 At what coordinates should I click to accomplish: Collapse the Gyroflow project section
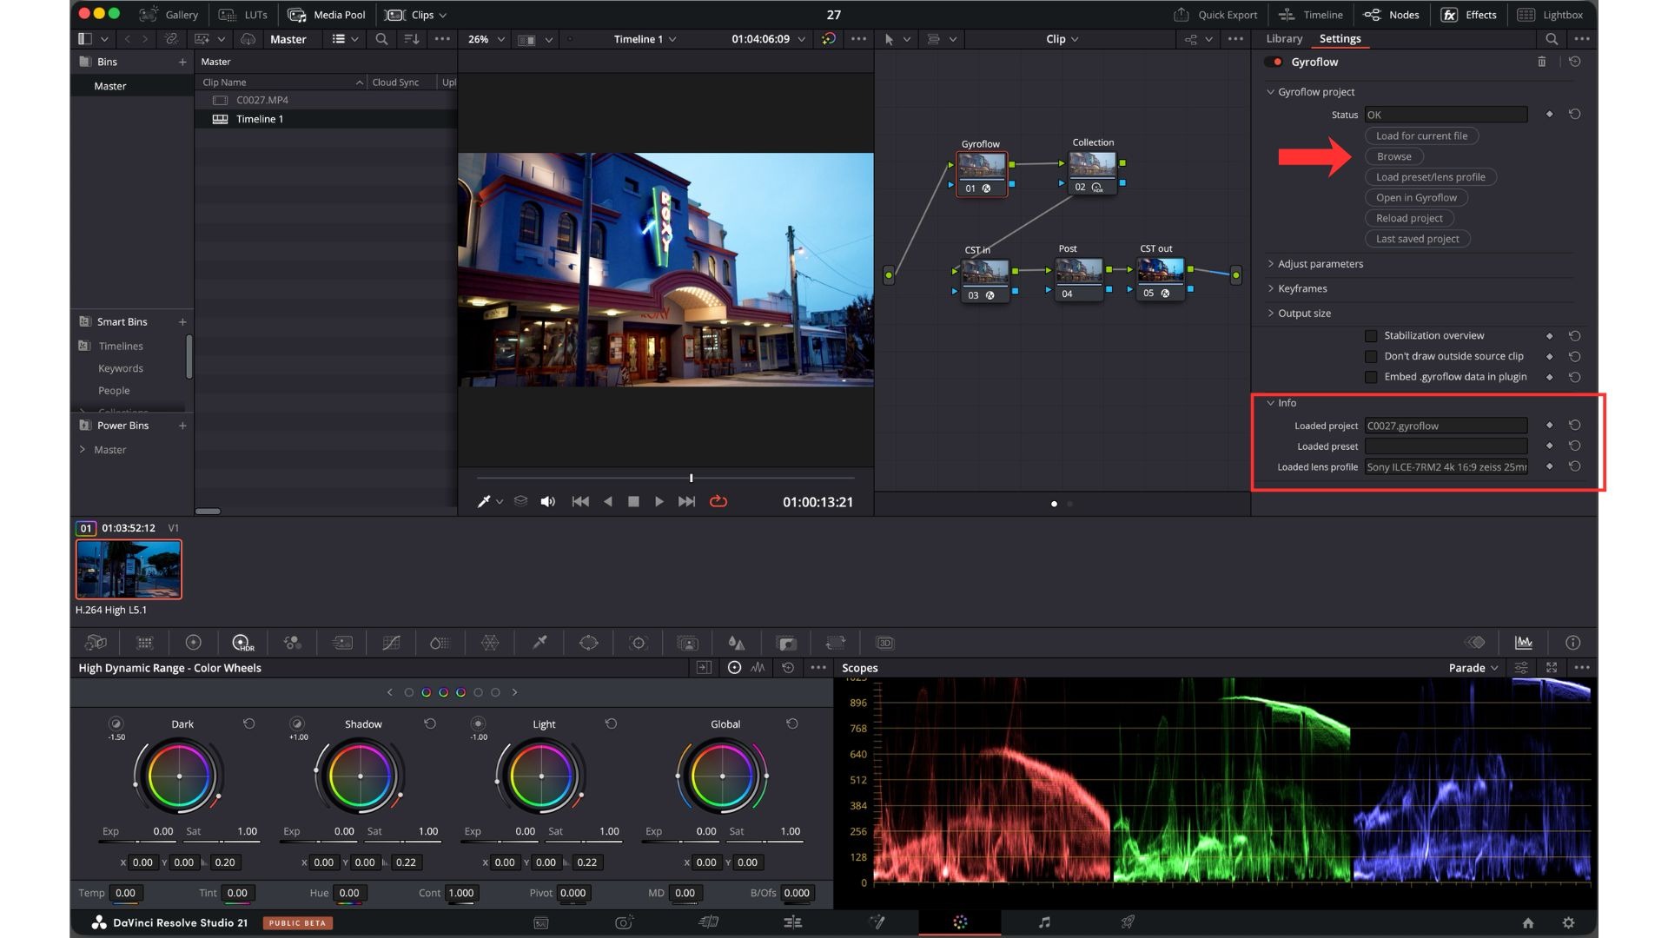(1271, 92)
